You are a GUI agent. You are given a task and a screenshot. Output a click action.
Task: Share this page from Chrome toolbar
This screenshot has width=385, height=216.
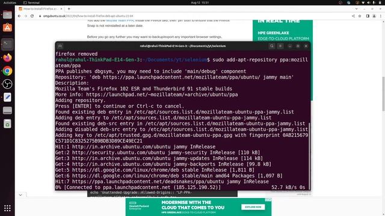coord(353,16)
